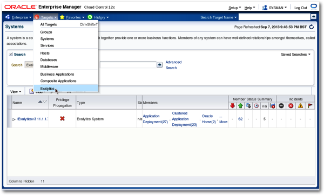Image resolution: width=324 pixels, height=195 pixels.
Task: Click the Targets bullseye icon
Action: click(x=37, y=17)
